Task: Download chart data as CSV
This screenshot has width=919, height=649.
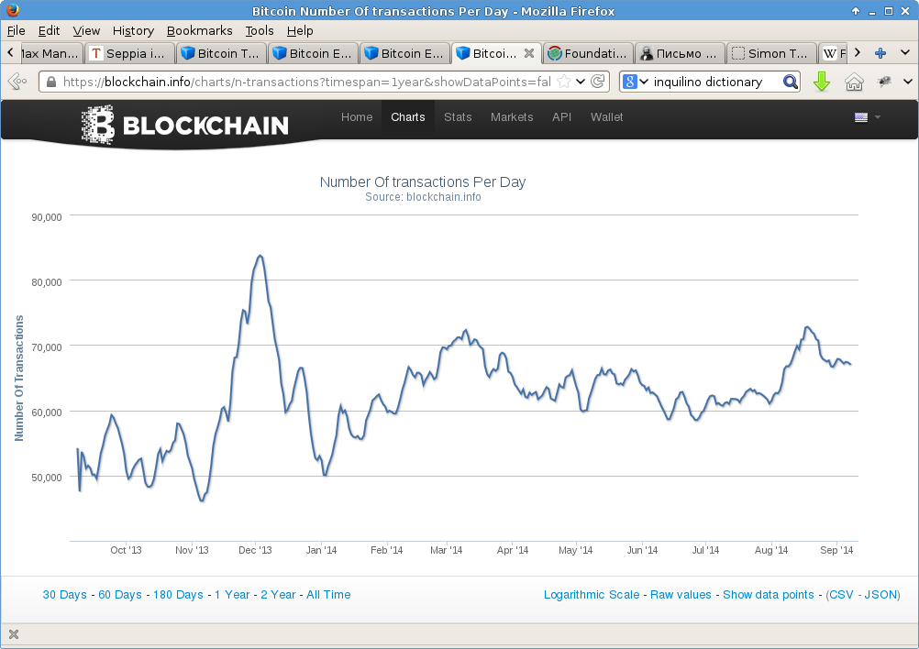Action: [x=842, y=595]
